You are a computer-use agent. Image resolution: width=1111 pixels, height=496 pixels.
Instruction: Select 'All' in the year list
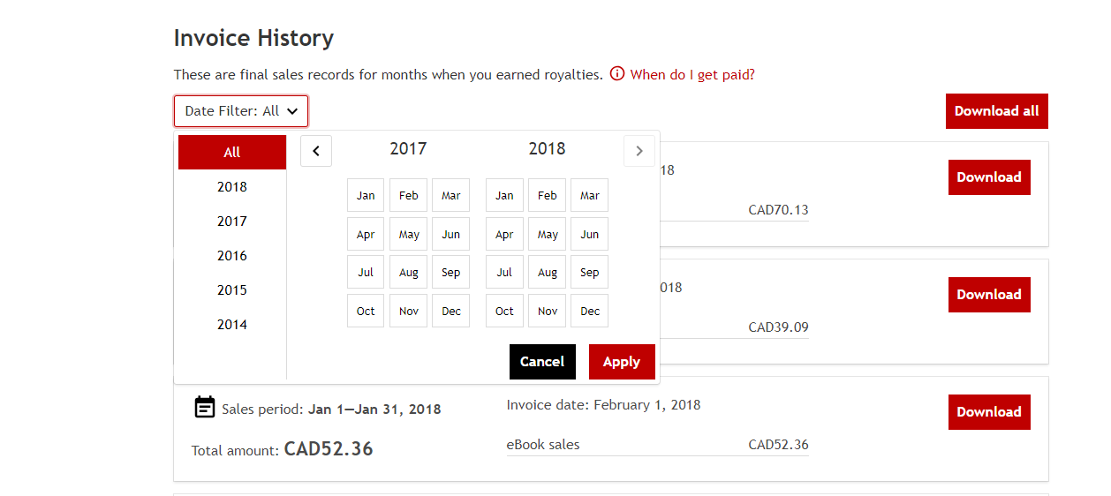pos(232,152)
